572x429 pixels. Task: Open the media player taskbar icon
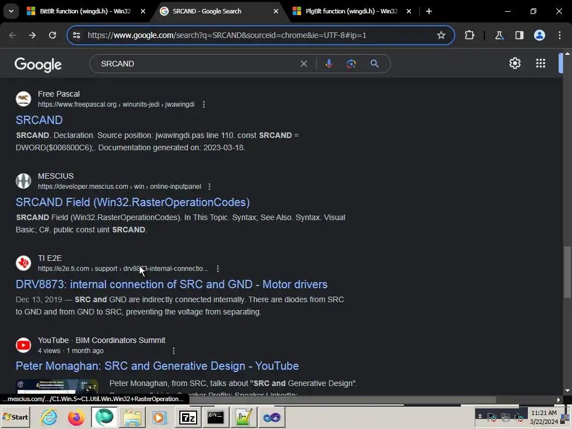tap(159, 417)
